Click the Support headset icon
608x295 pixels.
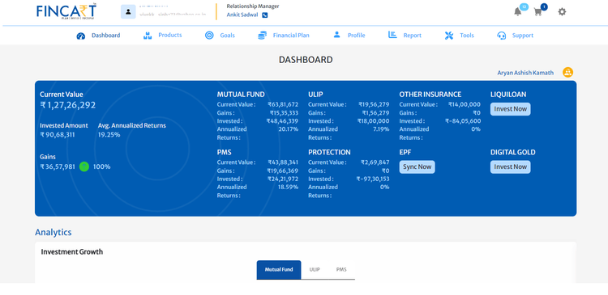click(501, 36)
